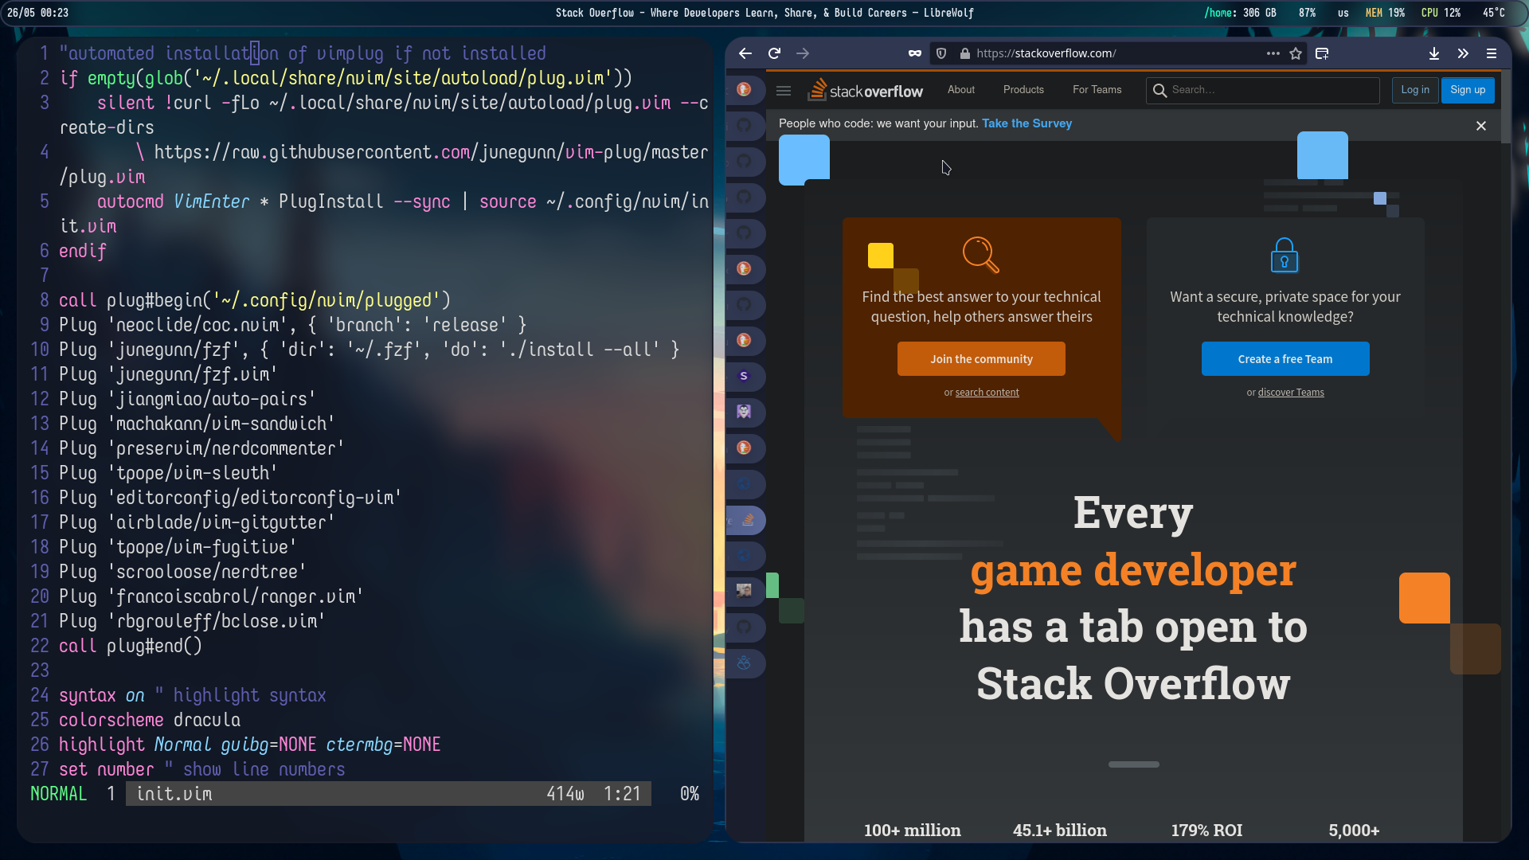The height and width of the screenshot is (860, 1529).
Task: Open the Products menu item
Action: click(x=1023, y=90)
